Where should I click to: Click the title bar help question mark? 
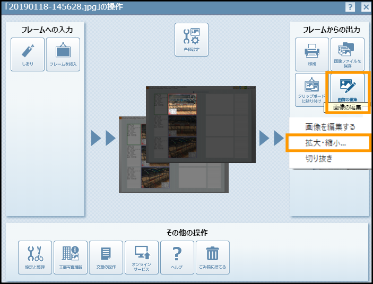350,7
